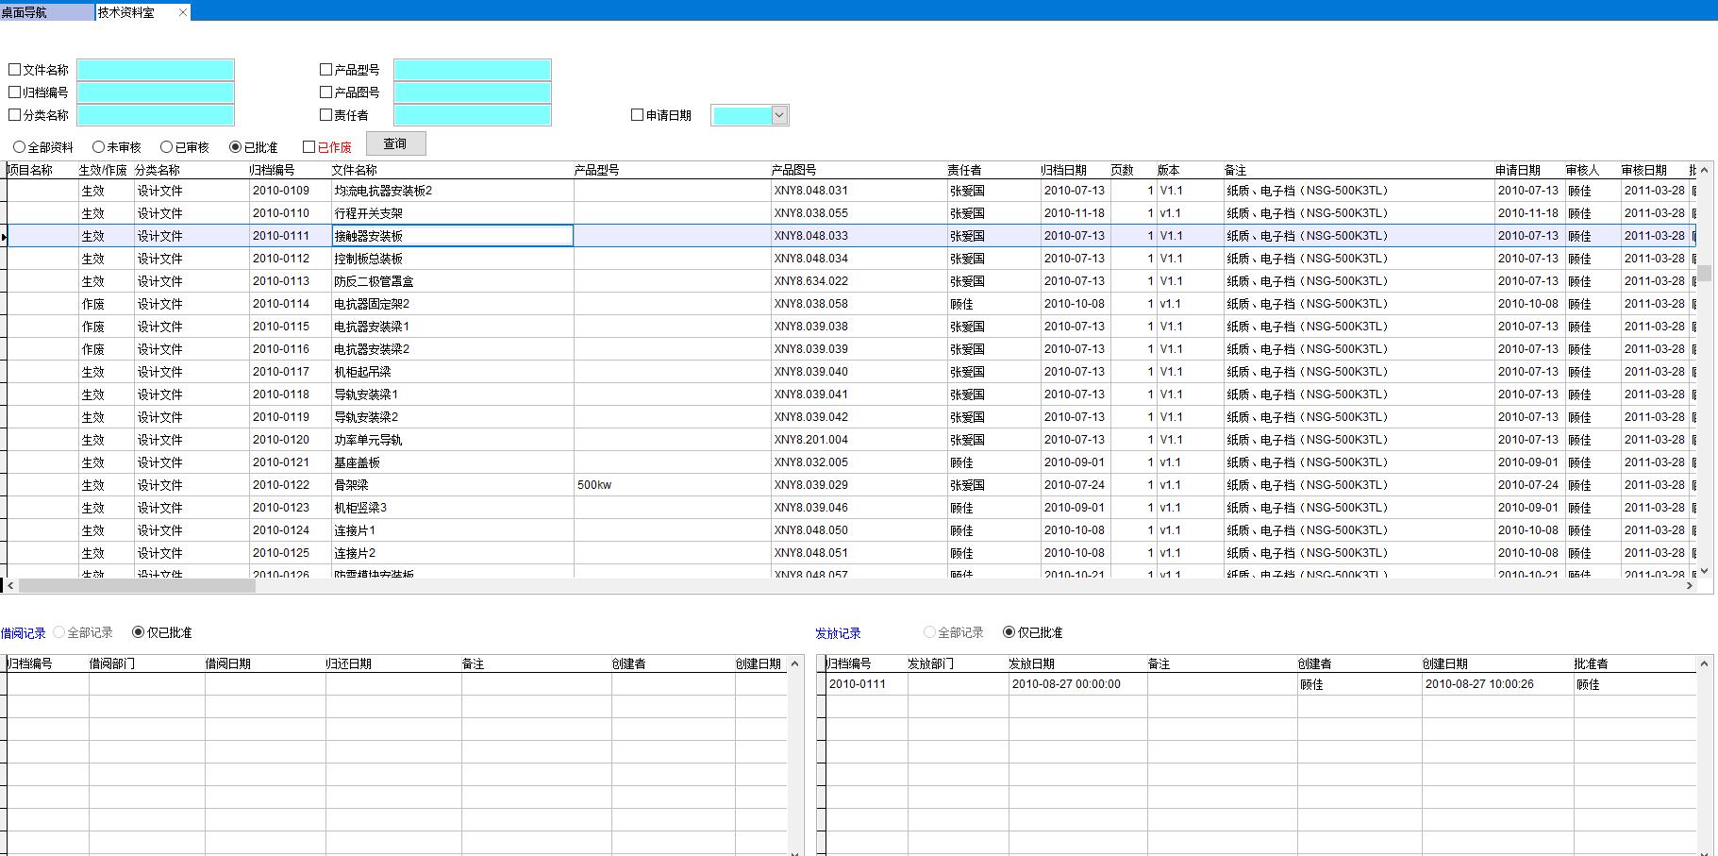1718x856 pixels.
Task: Click the main table's horizontal scrollbar thumb
Action: 136,586
